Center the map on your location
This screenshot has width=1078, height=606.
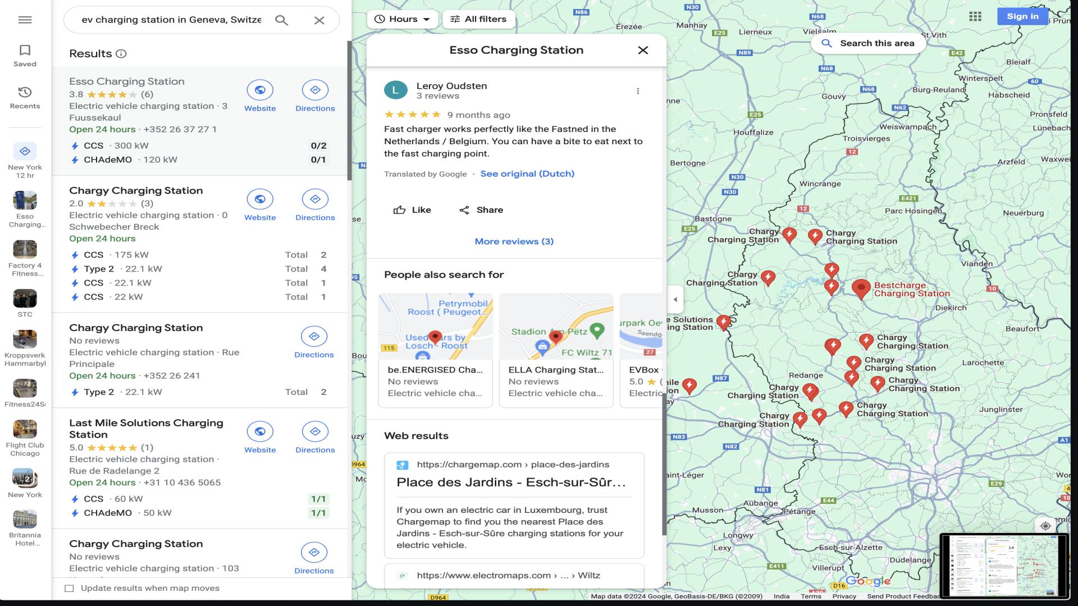[x=1045, y=526]
